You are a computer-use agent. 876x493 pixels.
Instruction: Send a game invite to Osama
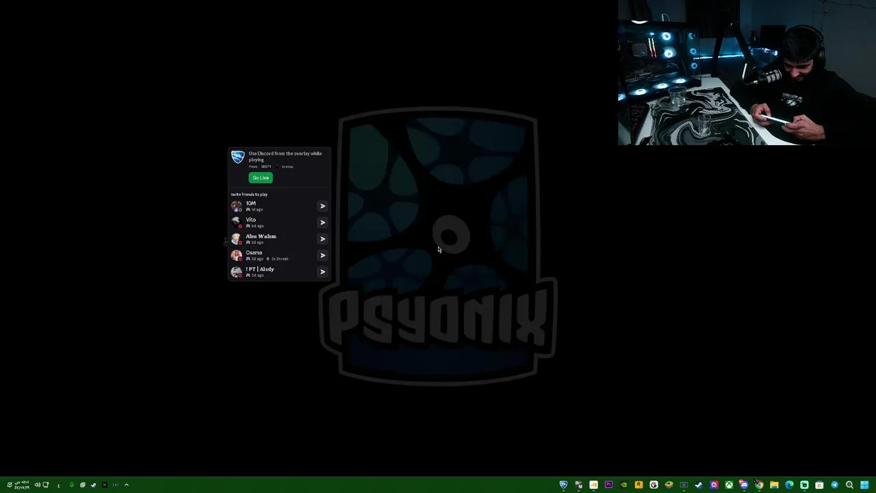pyautogui.click(x=322, y=255)
